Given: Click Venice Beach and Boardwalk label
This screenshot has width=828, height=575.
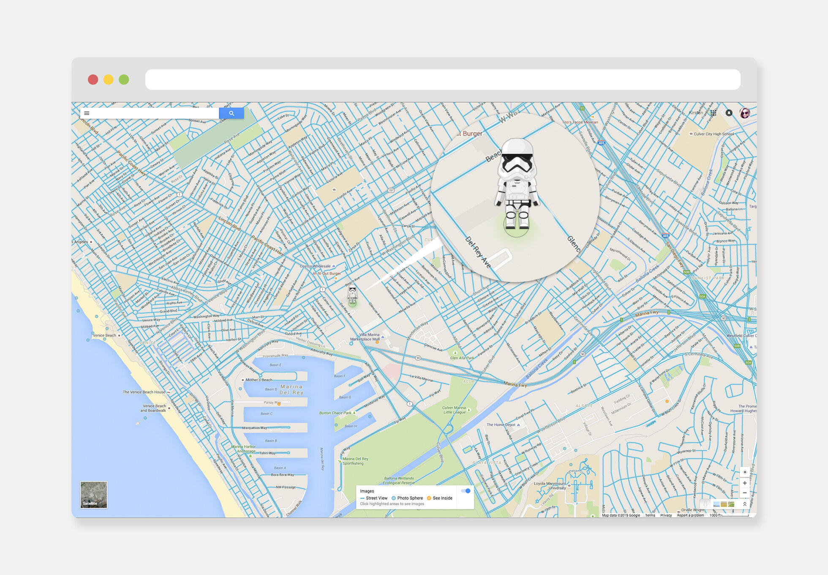Looking at the screenshot, I should pyautogui.click(x=154, y=408).
